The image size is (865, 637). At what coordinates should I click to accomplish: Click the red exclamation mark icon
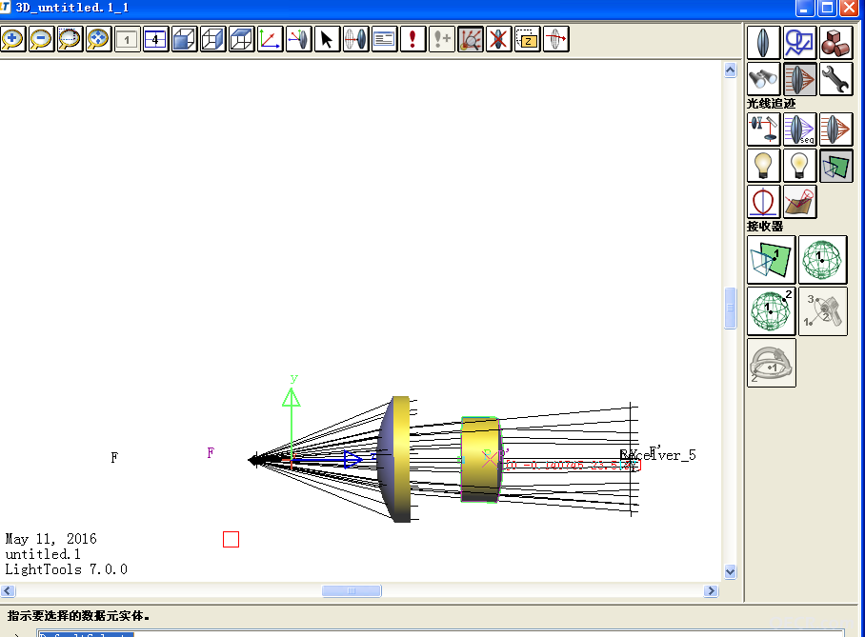tap(413, 39)
